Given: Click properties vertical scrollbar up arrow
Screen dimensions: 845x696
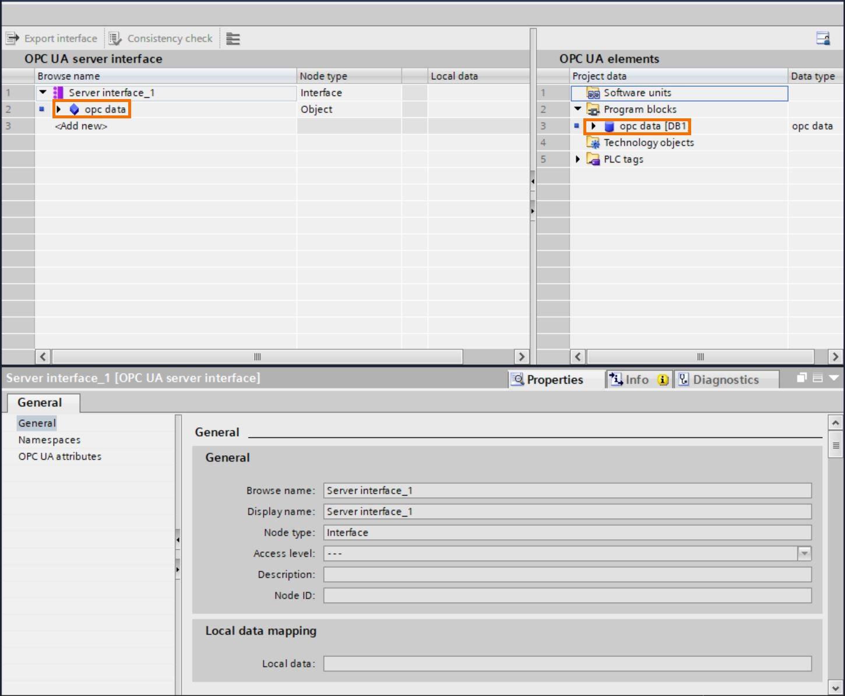Looking at the screenshot, I should [x=836, y=423].
